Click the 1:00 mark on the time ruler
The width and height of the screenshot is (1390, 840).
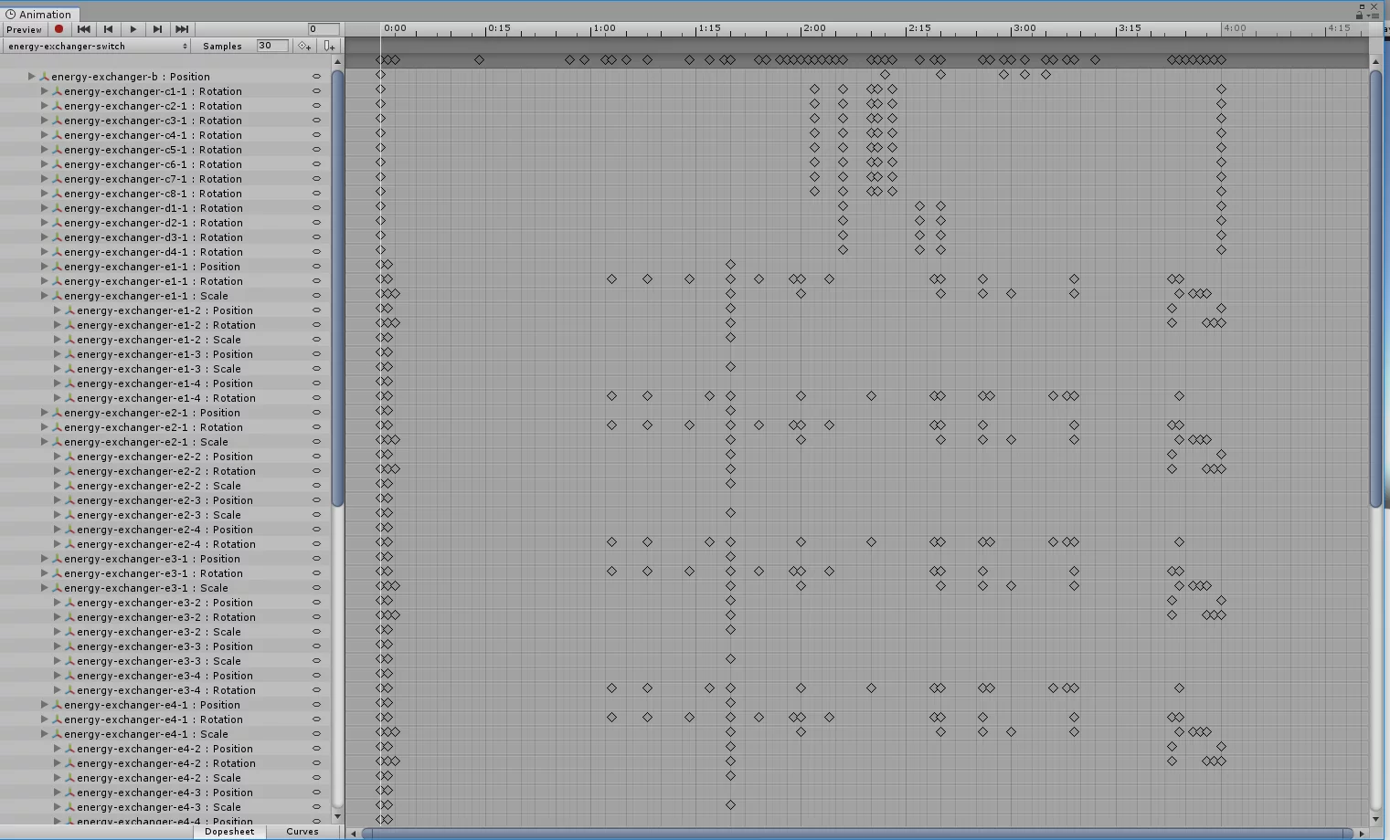pyautogui.click(x=604, y=28)
